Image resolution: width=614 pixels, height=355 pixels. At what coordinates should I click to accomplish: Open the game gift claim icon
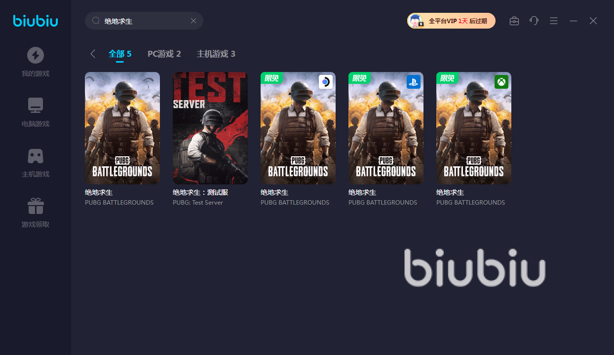36,206
